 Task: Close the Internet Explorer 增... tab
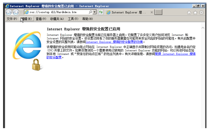(x=152, y=12)
